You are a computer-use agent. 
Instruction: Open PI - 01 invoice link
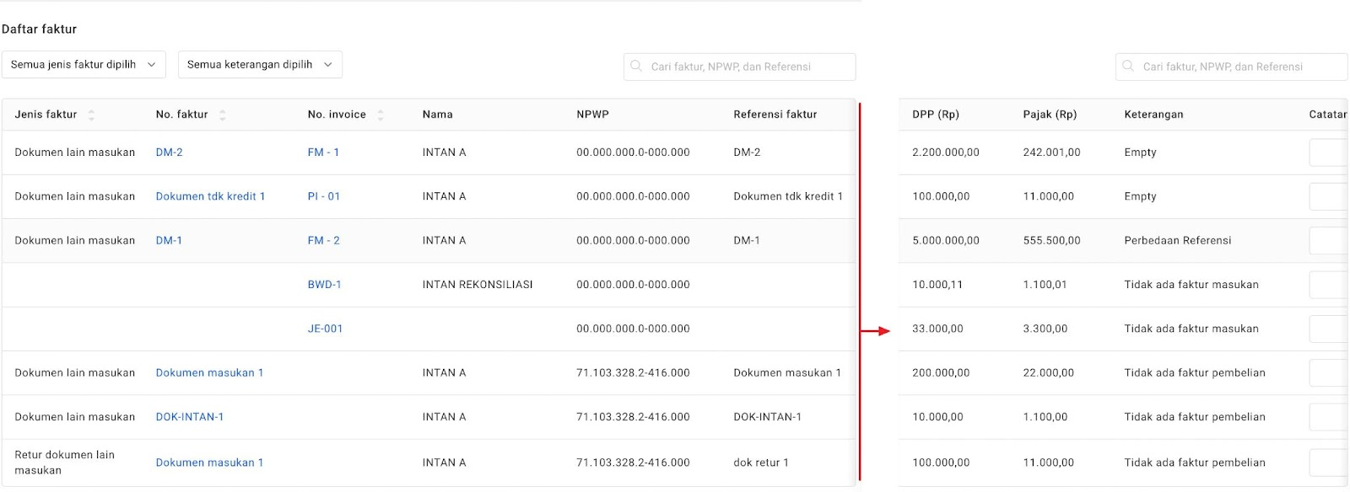[324, 196]
